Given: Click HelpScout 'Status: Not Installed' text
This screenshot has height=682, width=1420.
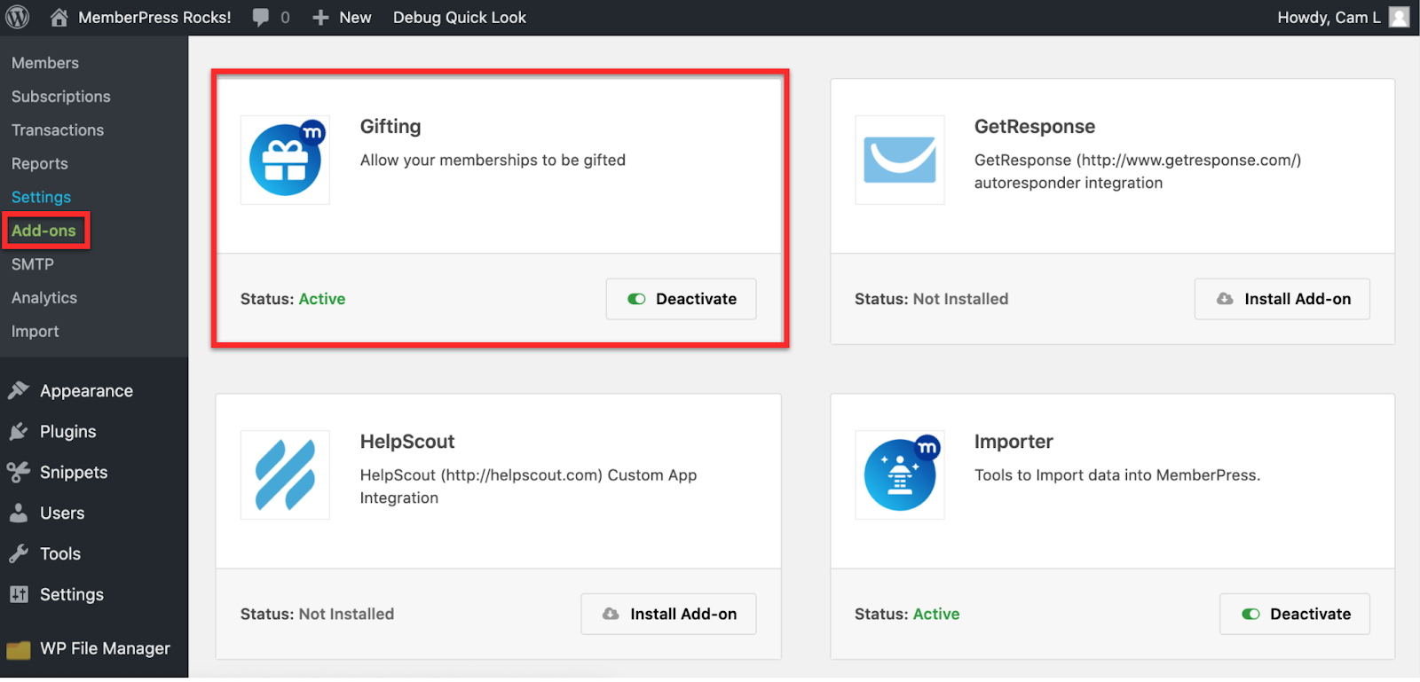Looking at the screenshot, I should point(317,614).
